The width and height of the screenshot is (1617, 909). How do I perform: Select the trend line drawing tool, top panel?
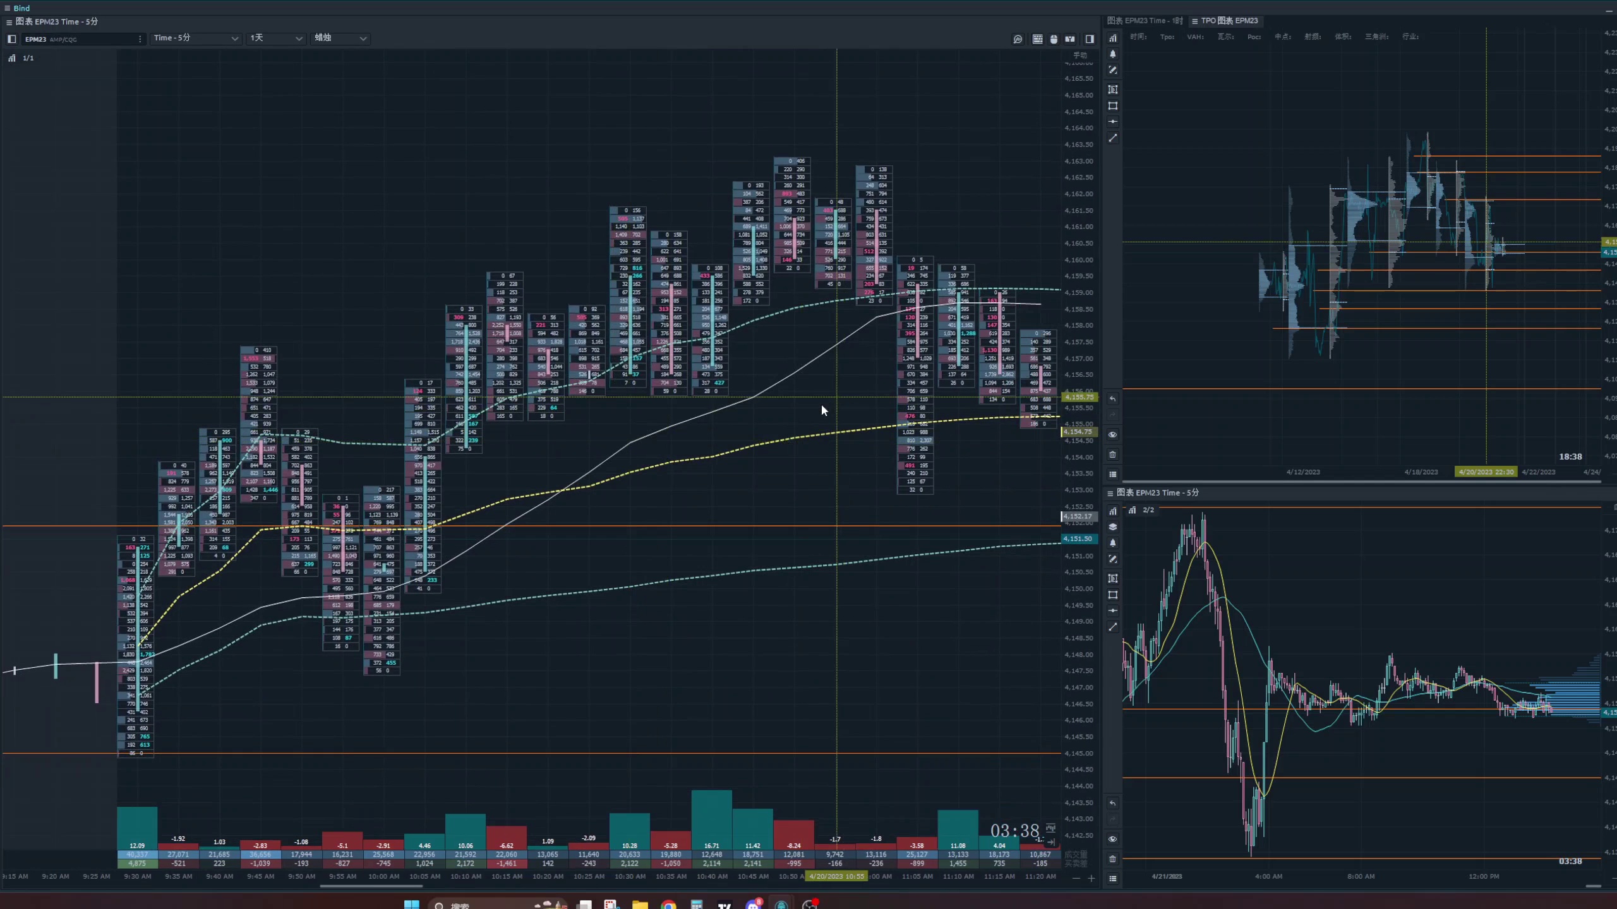click(1113, 138)
